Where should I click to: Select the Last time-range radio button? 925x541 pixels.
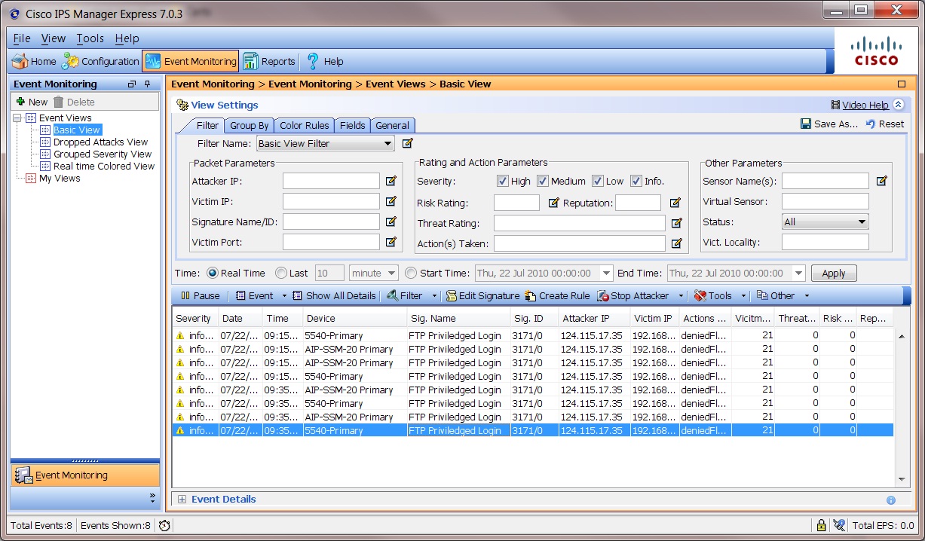281,273
